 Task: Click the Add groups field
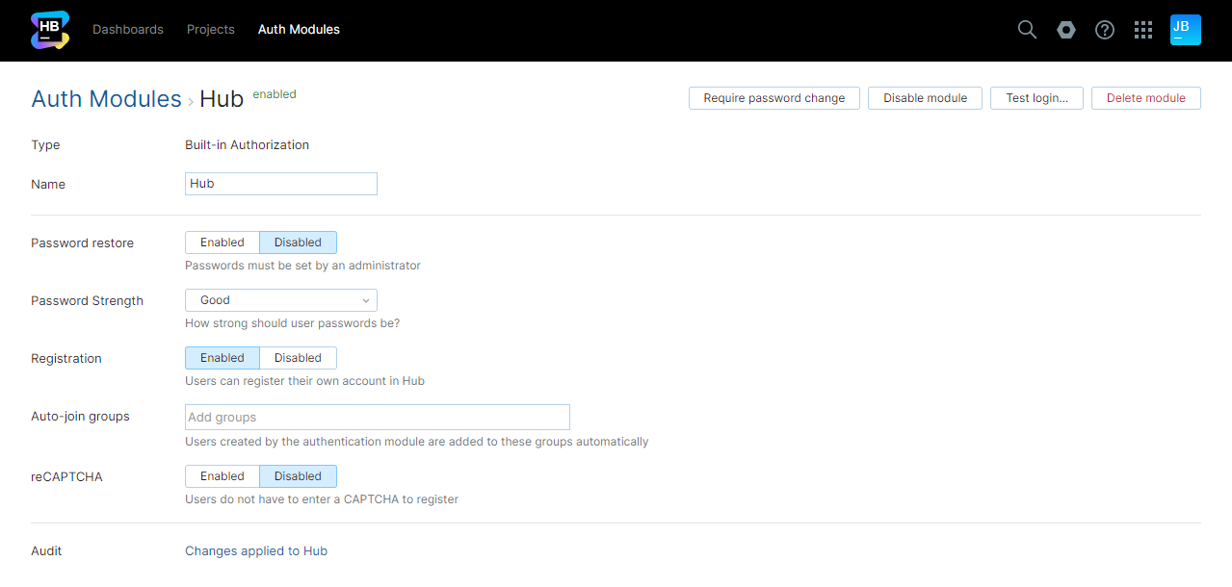pyautogui.click(x=377, y=417)
